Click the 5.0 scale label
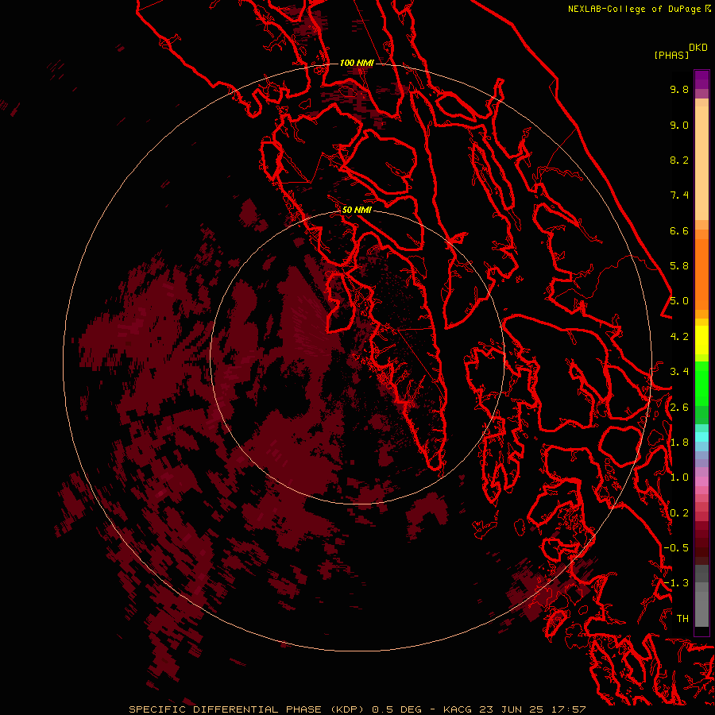This screenshot has height=715, width=715. click(679, 301)
